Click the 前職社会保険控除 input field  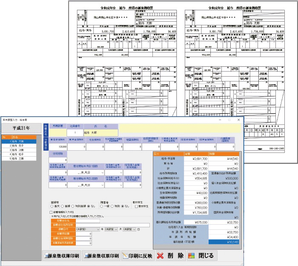click(x=83, y=238)
